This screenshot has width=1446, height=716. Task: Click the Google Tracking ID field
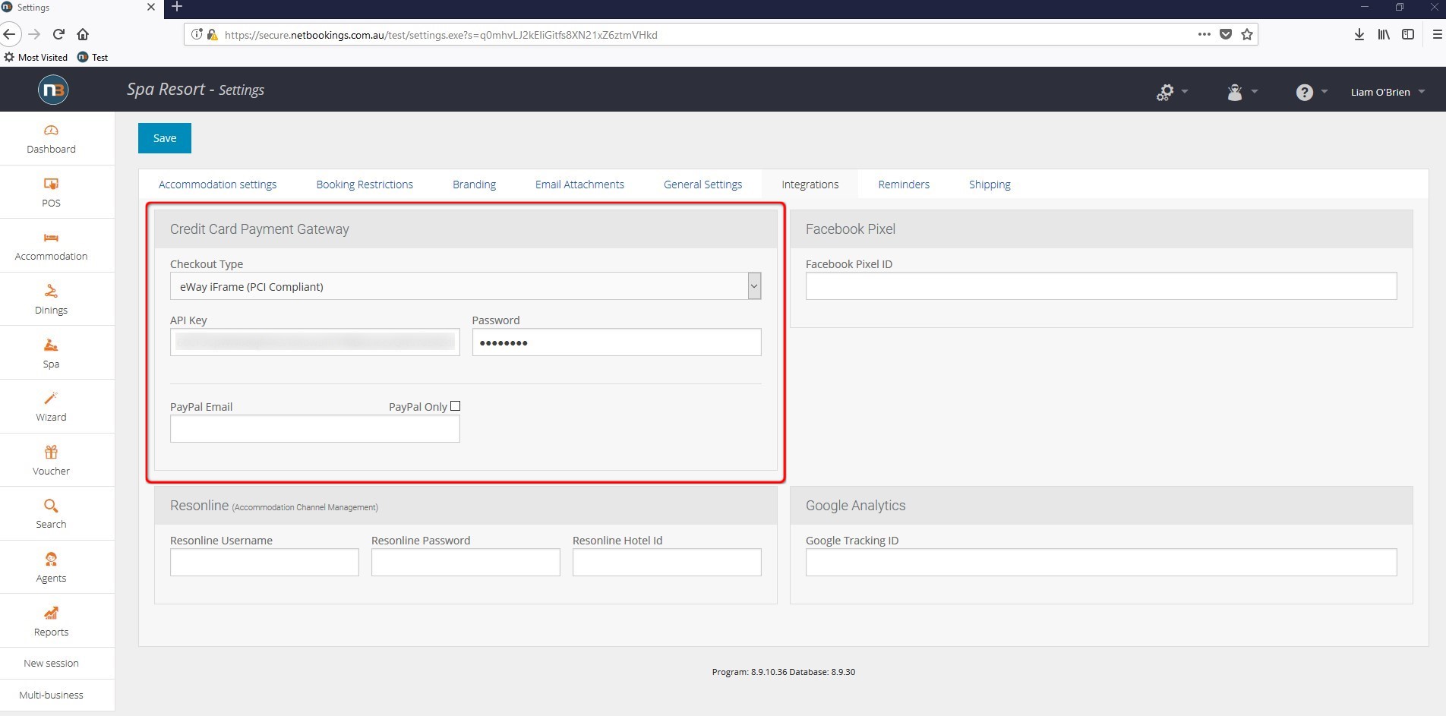[1101, 562]
